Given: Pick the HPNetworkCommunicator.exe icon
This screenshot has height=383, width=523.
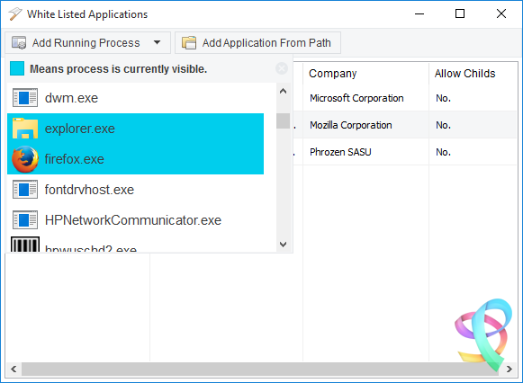Looking at the screenshot, I should (x=25, y=219).
